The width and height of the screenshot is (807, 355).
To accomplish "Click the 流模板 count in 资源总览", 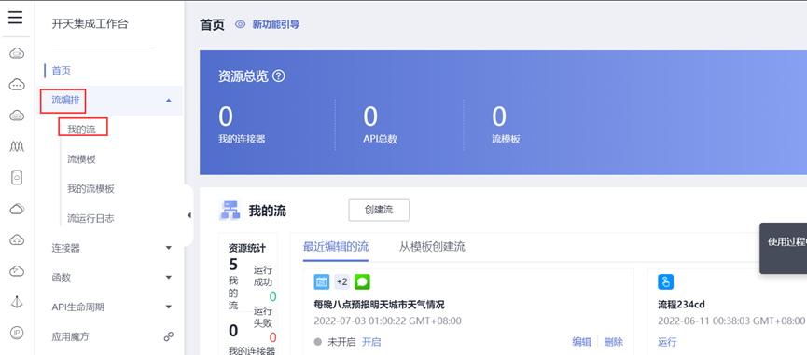I will tap(499, 117).
